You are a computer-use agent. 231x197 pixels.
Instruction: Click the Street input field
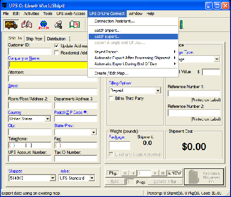pyautogui.click(x=53, y=92)
